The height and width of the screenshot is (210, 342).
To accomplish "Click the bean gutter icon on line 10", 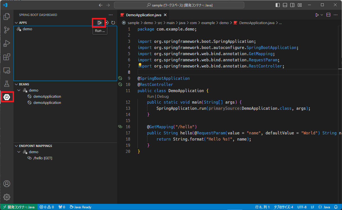I will 120,84.
